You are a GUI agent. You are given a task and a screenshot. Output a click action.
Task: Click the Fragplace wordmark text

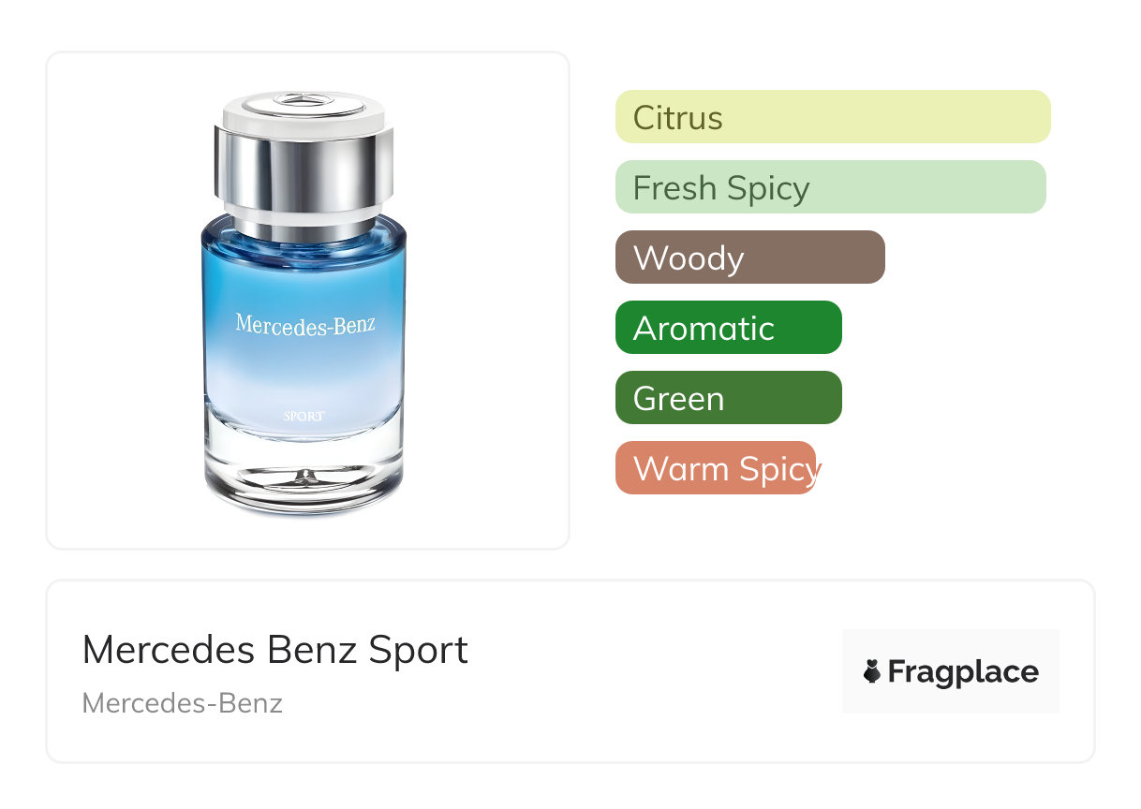tap(963, 671)
